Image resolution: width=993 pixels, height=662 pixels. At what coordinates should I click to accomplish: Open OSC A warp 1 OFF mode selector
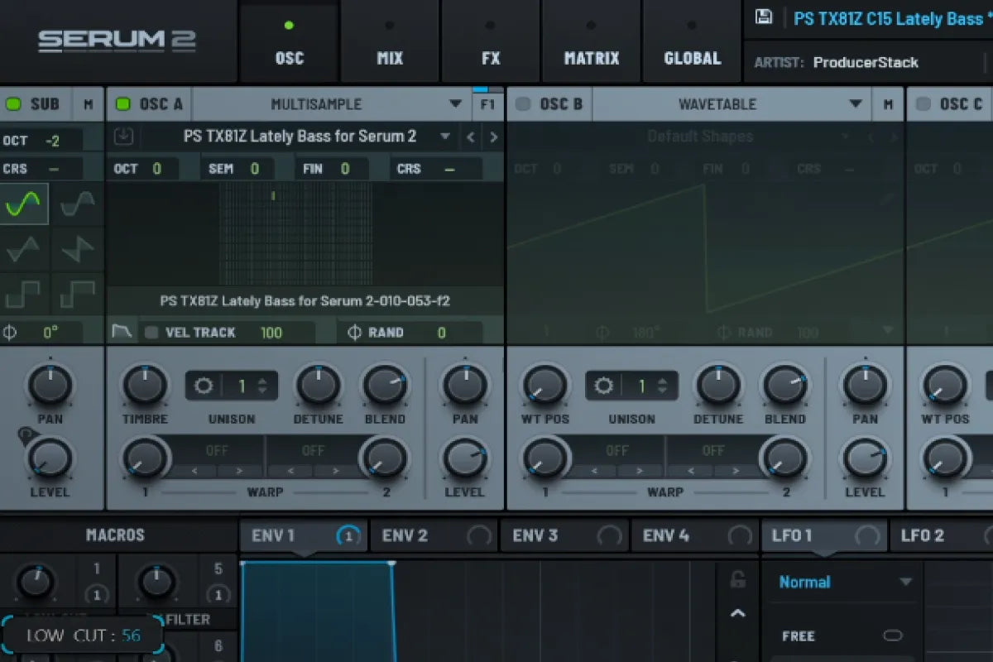click(217, 451)
